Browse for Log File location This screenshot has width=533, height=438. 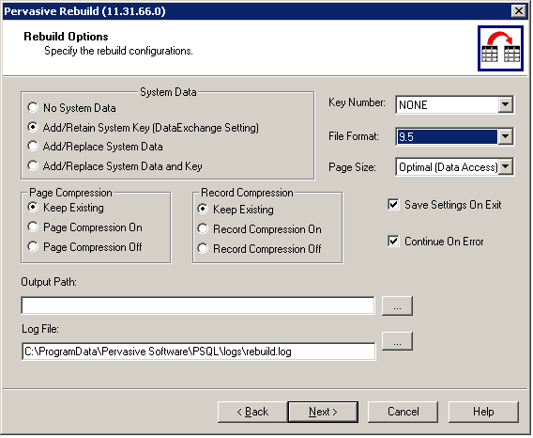pos(397,341)
